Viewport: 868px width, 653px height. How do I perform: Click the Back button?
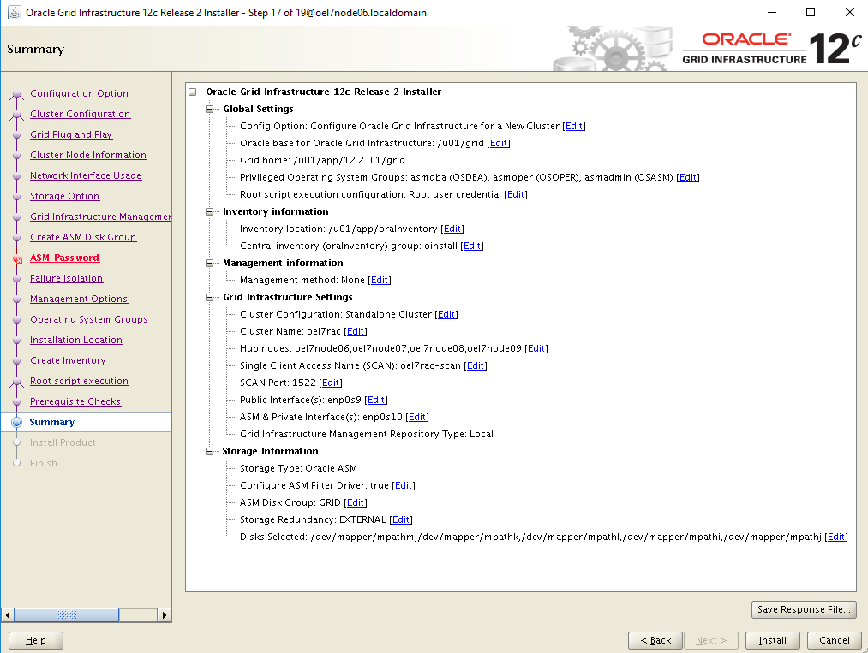[655, 640]
